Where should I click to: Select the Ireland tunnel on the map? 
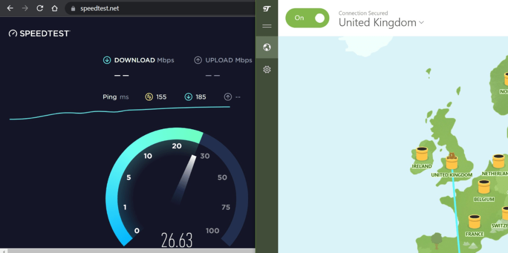tap(422, 154)
